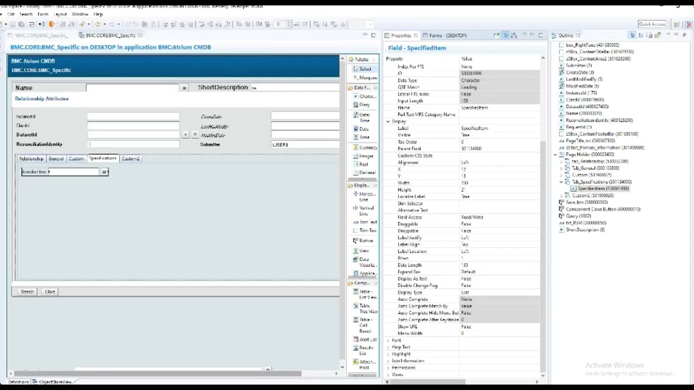Click the Label property value SpecifiedItem

point(499,128)
